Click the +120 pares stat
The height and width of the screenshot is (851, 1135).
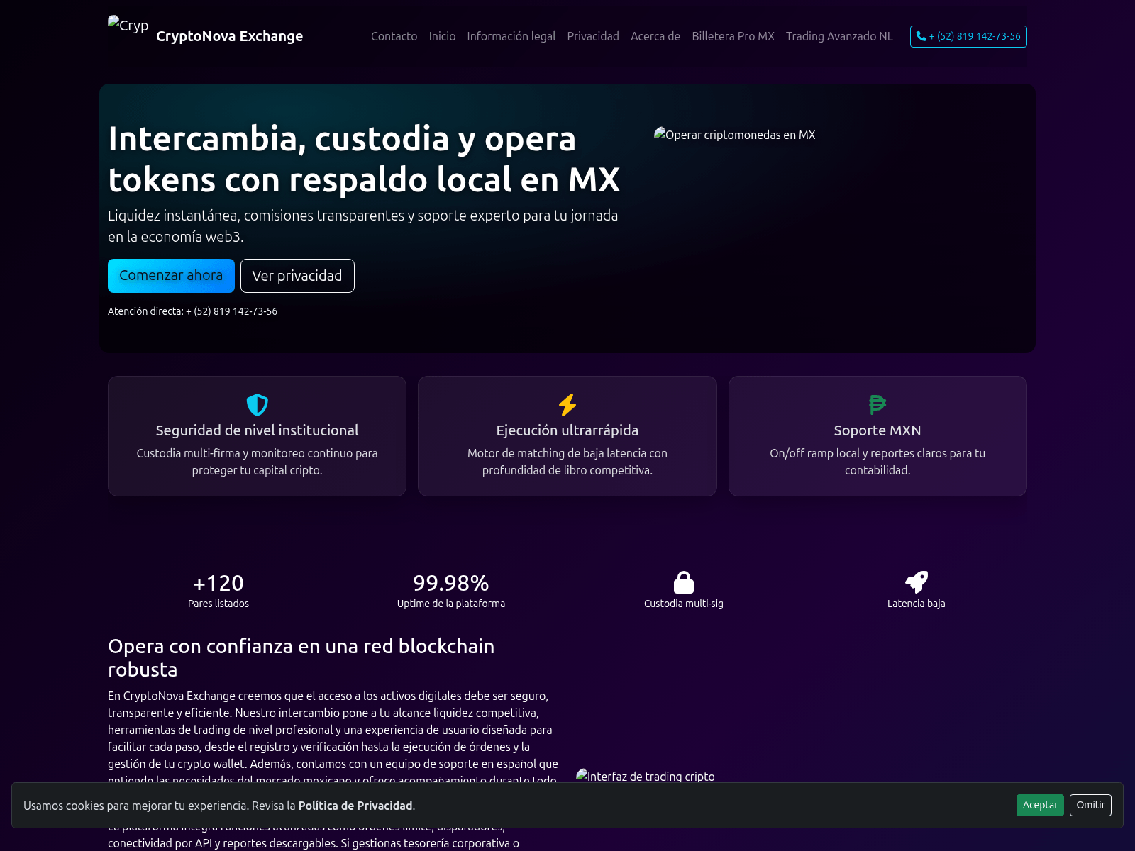218,583
